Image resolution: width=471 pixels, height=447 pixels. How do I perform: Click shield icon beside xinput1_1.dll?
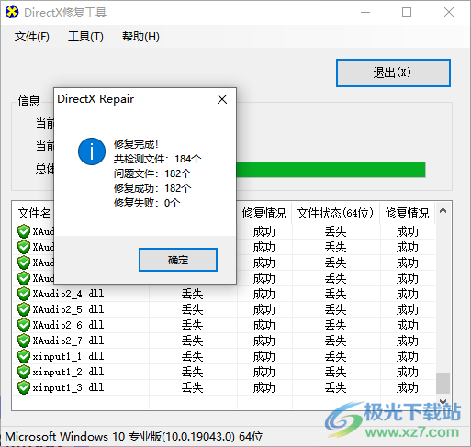click(24, 356)
